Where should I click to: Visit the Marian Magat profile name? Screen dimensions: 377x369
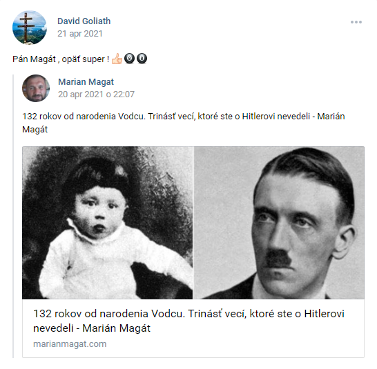pyautogui.click(x=86, y=82)
